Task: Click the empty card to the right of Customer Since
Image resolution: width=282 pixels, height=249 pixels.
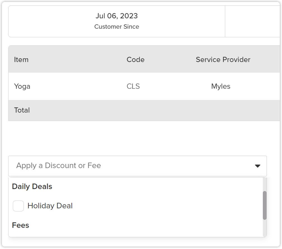Action: tap(252, 21)
